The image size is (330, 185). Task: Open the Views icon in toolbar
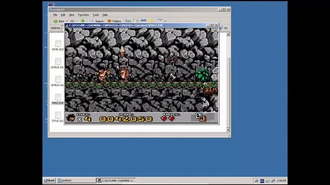160,21
